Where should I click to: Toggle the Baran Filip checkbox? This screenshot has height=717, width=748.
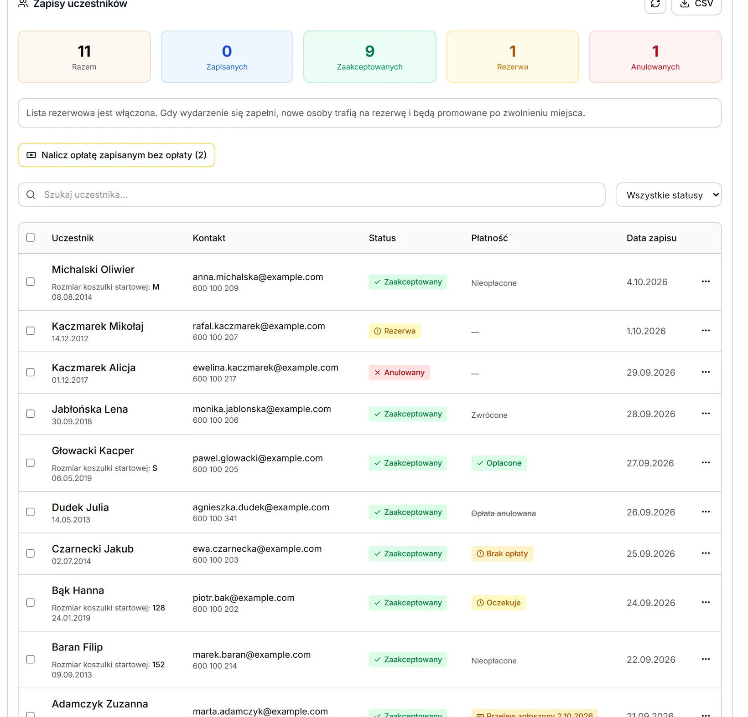31,660
